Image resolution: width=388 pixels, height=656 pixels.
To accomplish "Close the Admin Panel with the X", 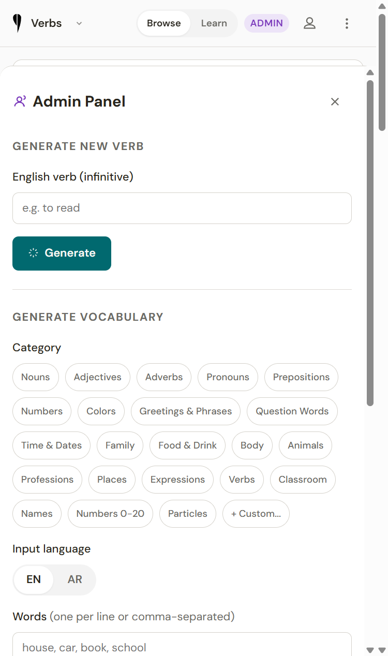I will point(335,101).
